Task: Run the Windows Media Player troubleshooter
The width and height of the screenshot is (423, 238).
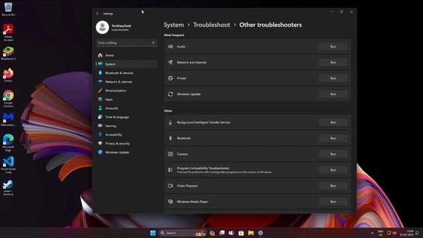Action: click(x=333, y=202)
